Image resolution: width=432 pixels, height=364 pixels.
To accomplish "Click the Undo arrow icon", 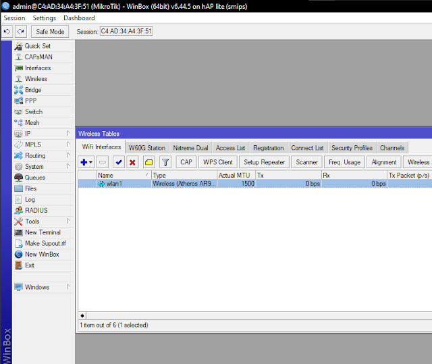I will (7, 32).
